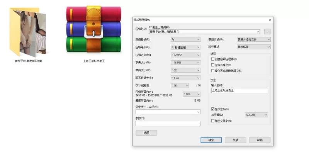Click the 取消 cancel button
The height and width of the screenshot is (163, 309).
236,140
